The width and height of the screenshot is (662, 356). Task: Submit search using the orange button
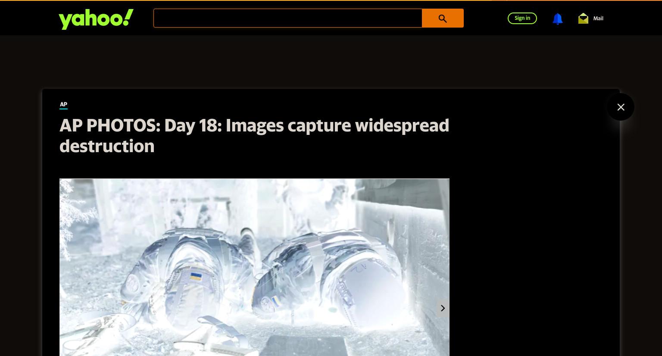click(443, 18)
